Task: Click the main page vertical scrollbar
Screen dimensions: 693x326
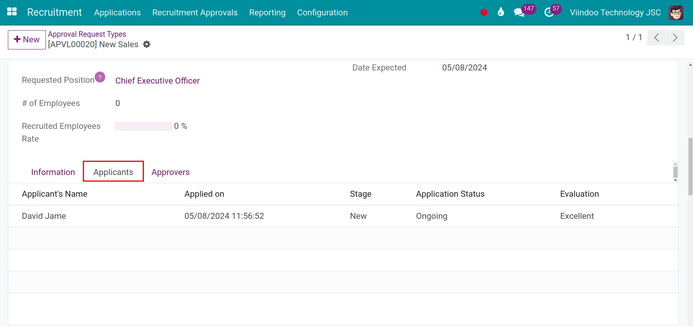Action: 690,166
